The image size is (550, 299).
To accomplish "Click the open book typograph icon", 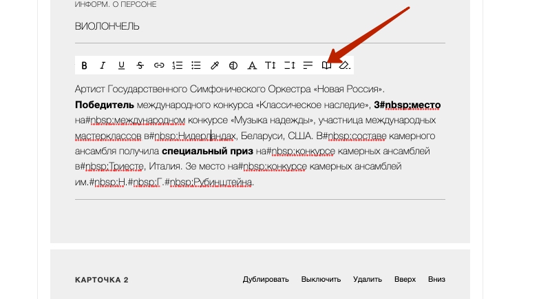I will (x=326, y=65).
